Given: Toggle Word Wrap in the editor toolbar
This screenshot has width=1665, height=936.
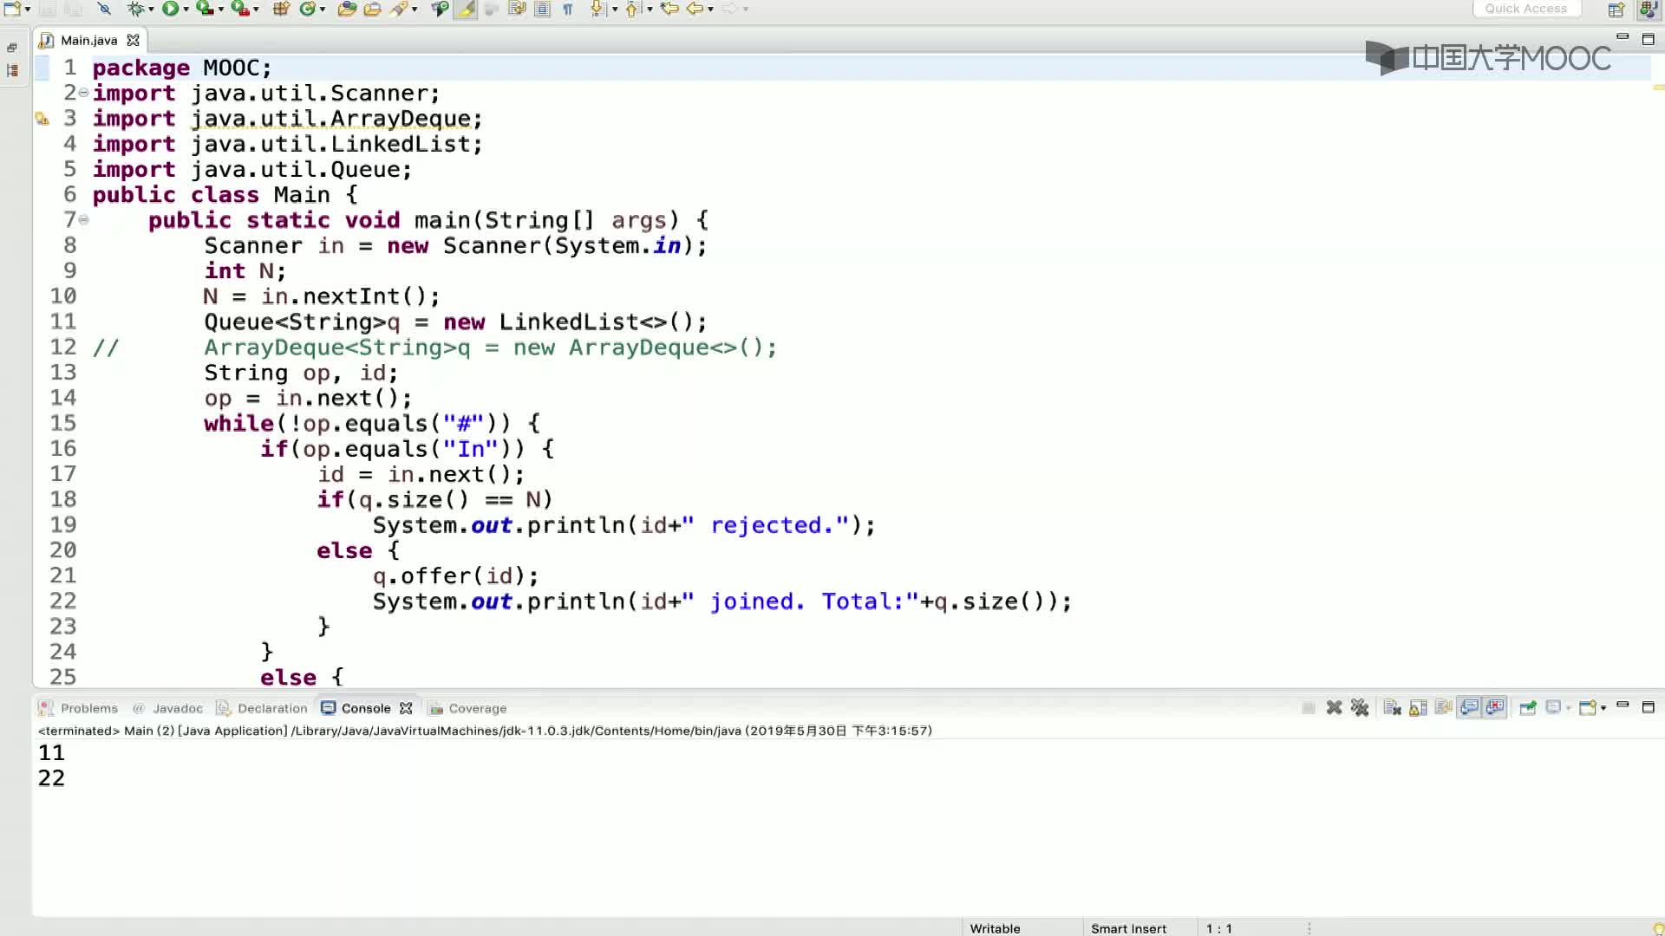Looking at the screenshot, I should tap(518, 9).
